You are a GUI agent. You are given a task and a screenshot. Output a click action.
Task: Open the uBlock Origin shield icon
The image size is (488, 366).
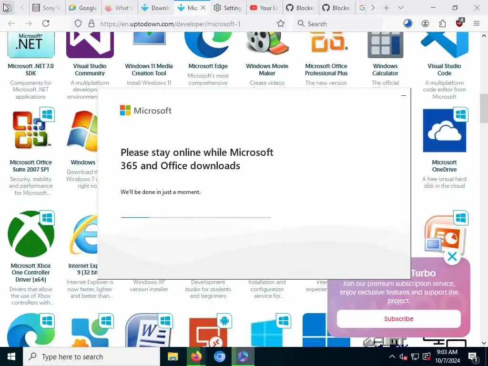point(459,23)
